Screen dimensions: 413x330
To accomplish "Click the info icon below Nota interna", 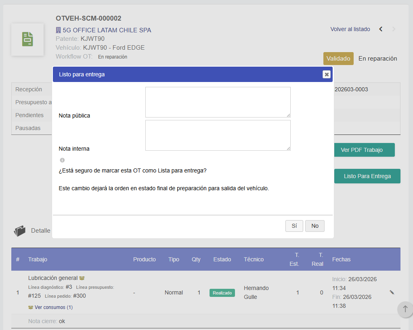I will [x=62, y=160].
